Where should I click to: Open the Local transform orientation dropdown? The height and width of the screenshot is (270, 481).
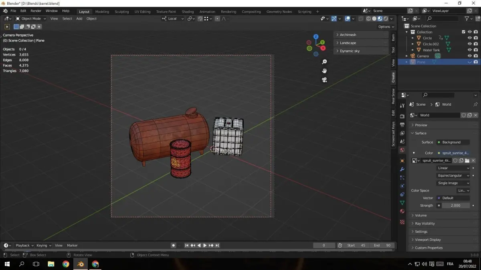pyautogui.click(x=173, y=18)
